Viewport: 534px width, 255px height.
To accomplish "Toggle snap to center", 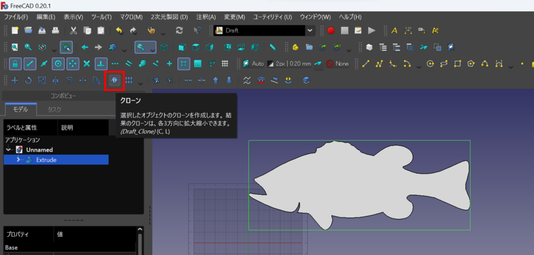I will pyautogui.click(x=58, y=63).
